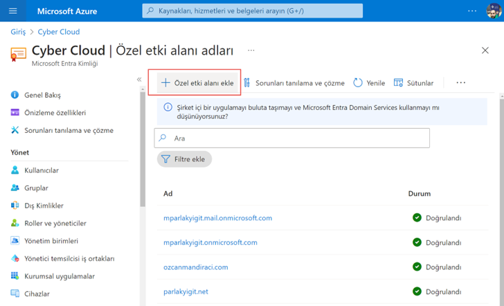Screen dimensions: 504x306
Task: Sort by the Durum column header
Action: (x=419, y=194)
